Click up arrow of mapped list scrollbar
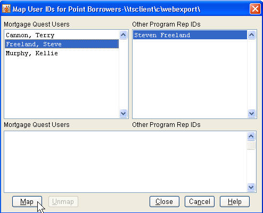This screenshot has height=213, width=263. pos(251,137)
